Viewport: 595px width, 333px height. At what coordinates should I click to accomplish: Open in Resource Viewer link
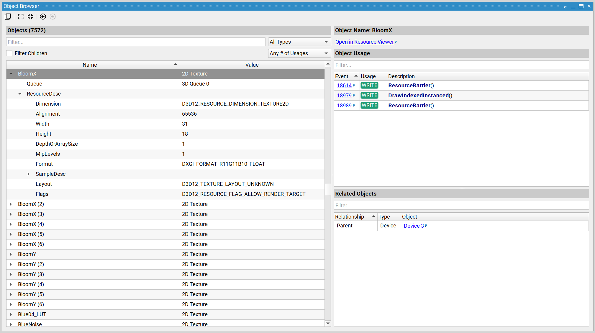click(x=364, y=42)
